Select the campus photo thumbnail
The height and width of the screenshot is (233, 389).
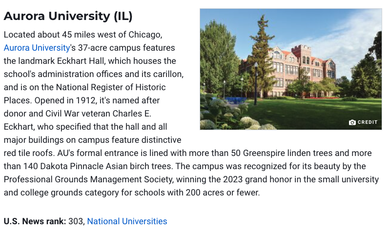tap(291, 69)
